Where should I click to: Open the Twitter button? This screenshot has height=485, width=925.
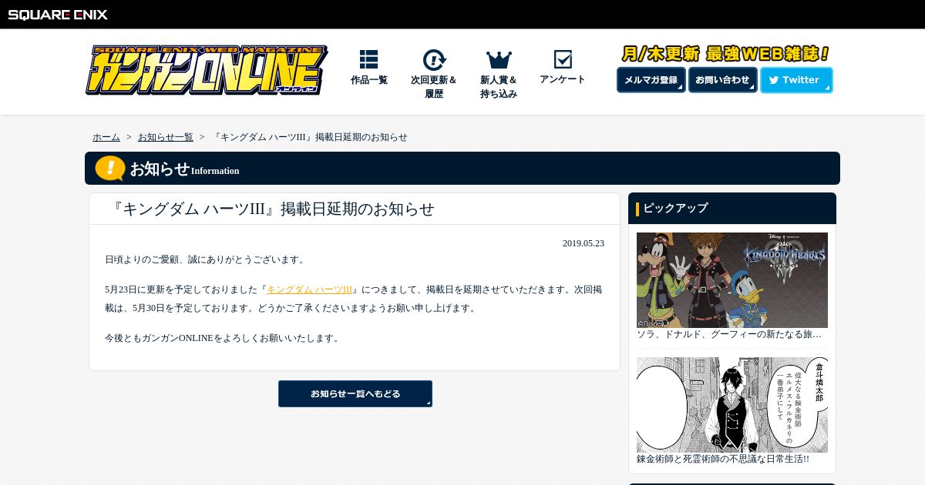tap(796, 80)
